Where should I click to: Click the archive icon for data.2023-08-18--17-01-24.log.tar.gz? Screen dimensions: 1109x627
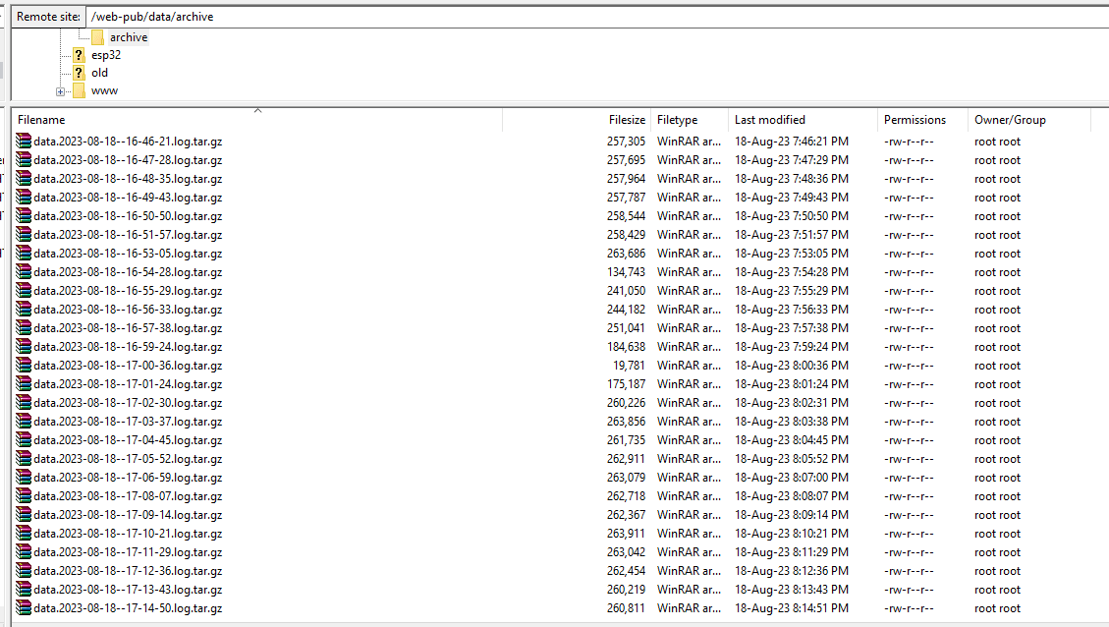click(x=24, y=383)
